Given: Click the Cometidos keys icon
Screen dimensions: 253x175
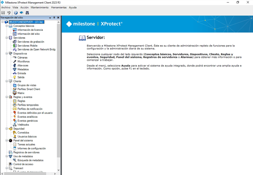Looking at the screenshot, I should 15,133.
